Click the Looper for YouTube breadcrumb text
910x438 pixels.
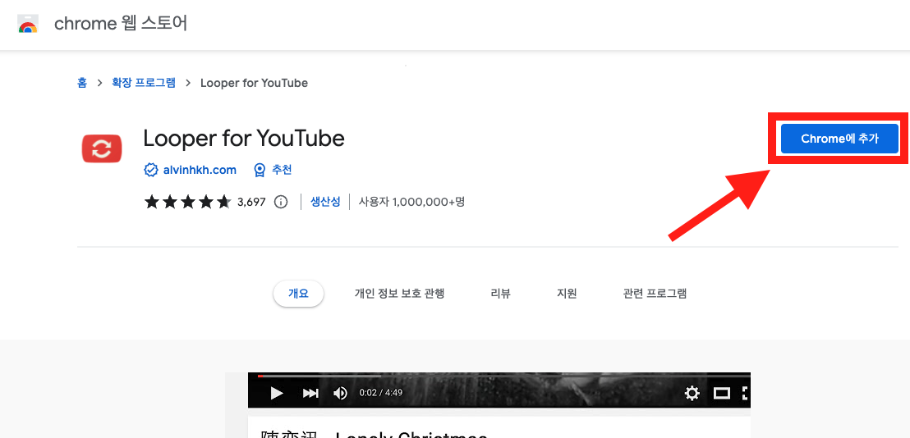[255, 83]
